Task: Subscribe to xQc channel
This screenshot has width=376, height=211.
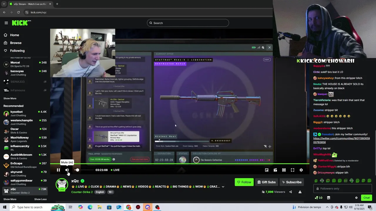Action: (292, 182)
